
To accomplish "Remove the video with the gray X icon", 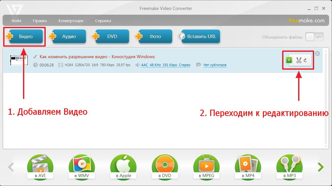I will click(317, 54).
